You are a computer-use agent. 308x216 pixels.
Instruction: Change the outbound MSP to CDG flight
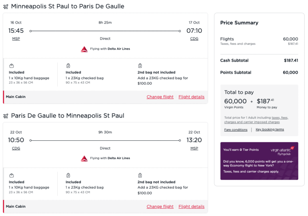pos(160,97)
